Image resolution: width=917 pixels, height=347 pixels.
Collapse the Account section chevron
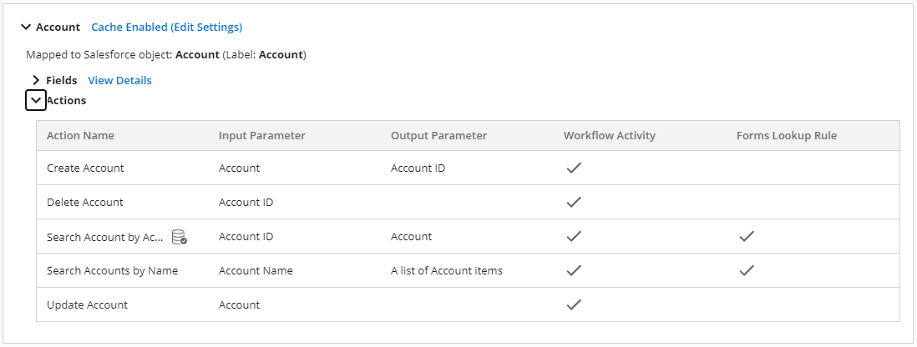(25, 28)
